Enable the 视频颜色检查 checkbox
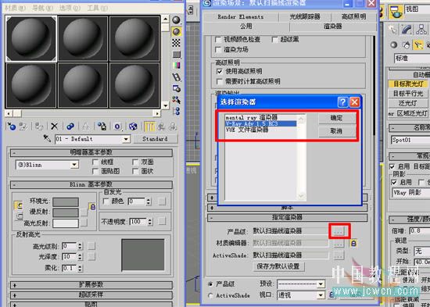 (x=218, y=40)
